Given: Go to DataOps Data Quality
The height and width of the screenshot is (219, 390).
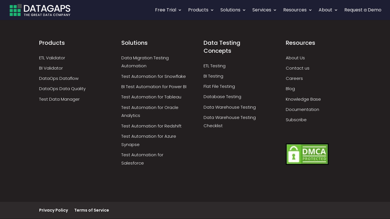Looking at the screenshot, I should coord(62,89).
